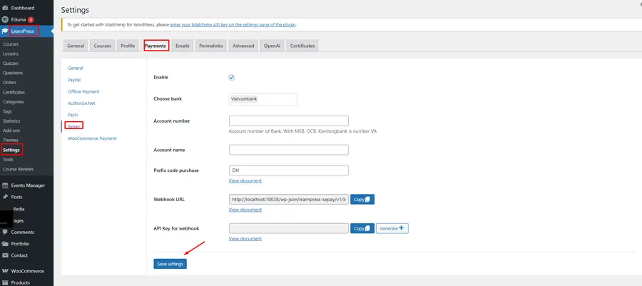Open Quizzes in LearnPress submenu
Screen dimensions: 642x286
tap(11, 63)
